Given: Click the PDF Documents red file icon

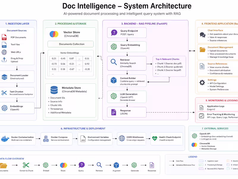Looking at the screenshot, I should click(4, 37).
